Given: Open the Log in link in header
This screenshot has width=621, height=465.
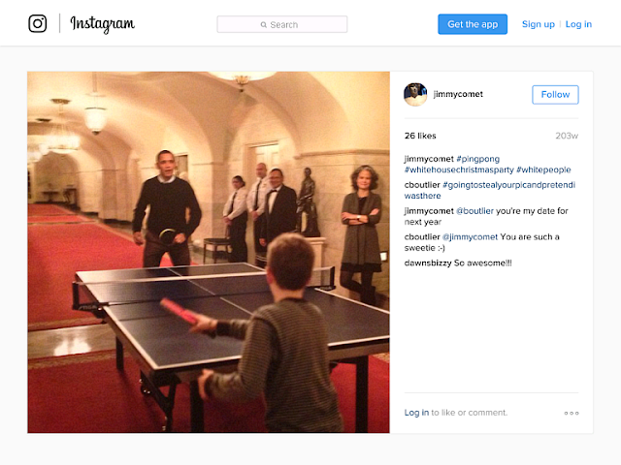Looking at the screenshot, I should [578, 24].
